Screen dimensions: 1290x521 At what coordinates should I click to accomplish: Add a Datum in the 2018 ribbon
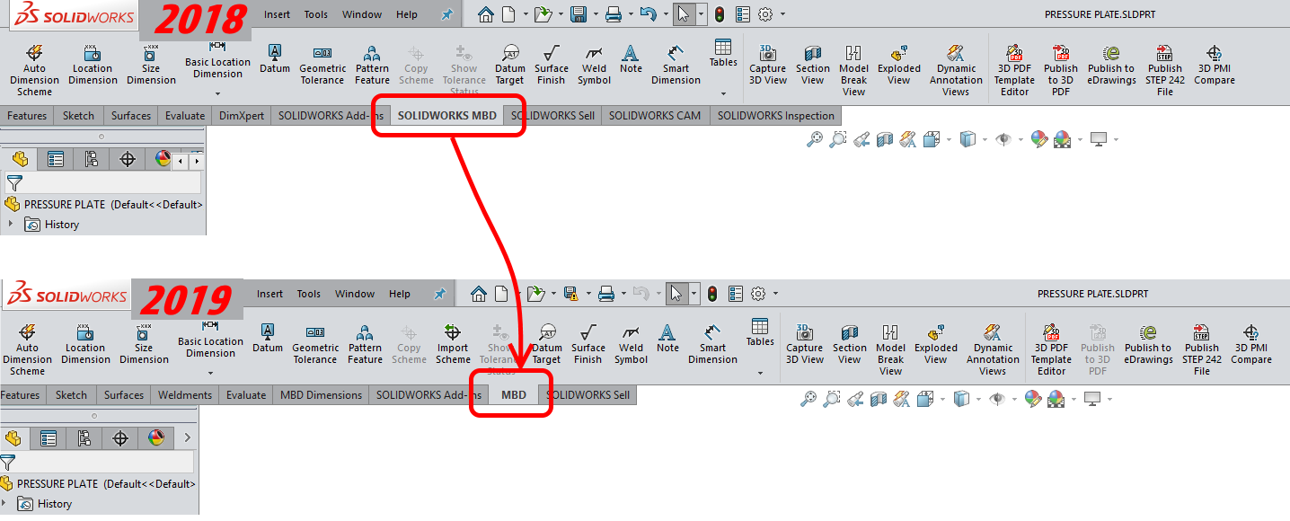pyautogui.click(x=275, y=58)
